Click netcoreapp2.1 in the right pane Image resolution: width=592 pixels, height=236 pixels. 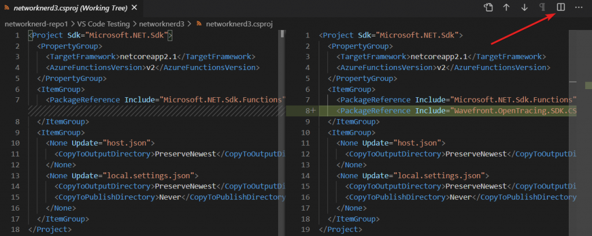pos(439,57)
